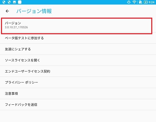Tap the SD card status icon
Screen dimensions: 156x122
point(140,2)
